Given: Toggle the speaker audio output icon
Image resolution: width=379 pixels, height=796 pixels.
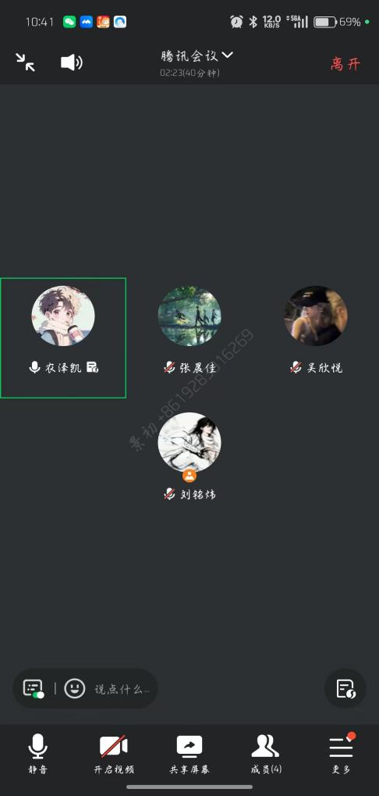Looking at the screenshot, I should (x=72, y=62).
